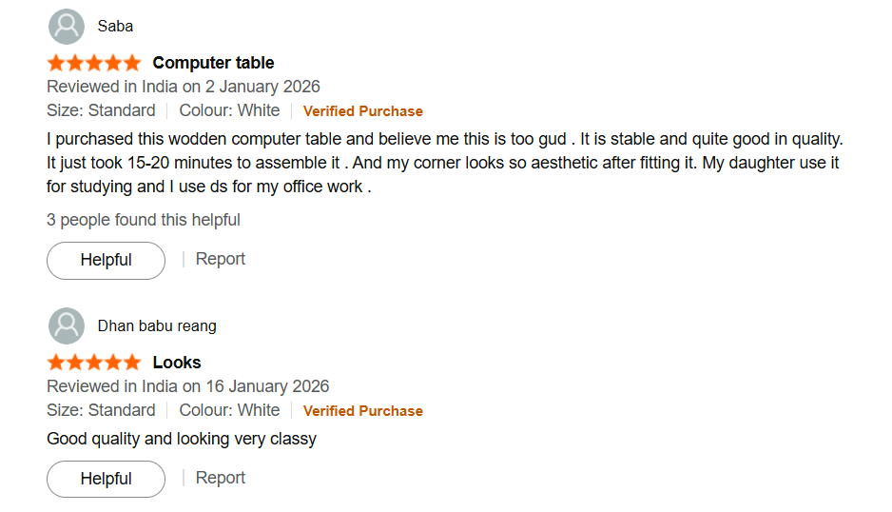The height and width of the screenshot is (512, 892).
Task: Open the 'Computer table' review title
Action: [213, 63]
